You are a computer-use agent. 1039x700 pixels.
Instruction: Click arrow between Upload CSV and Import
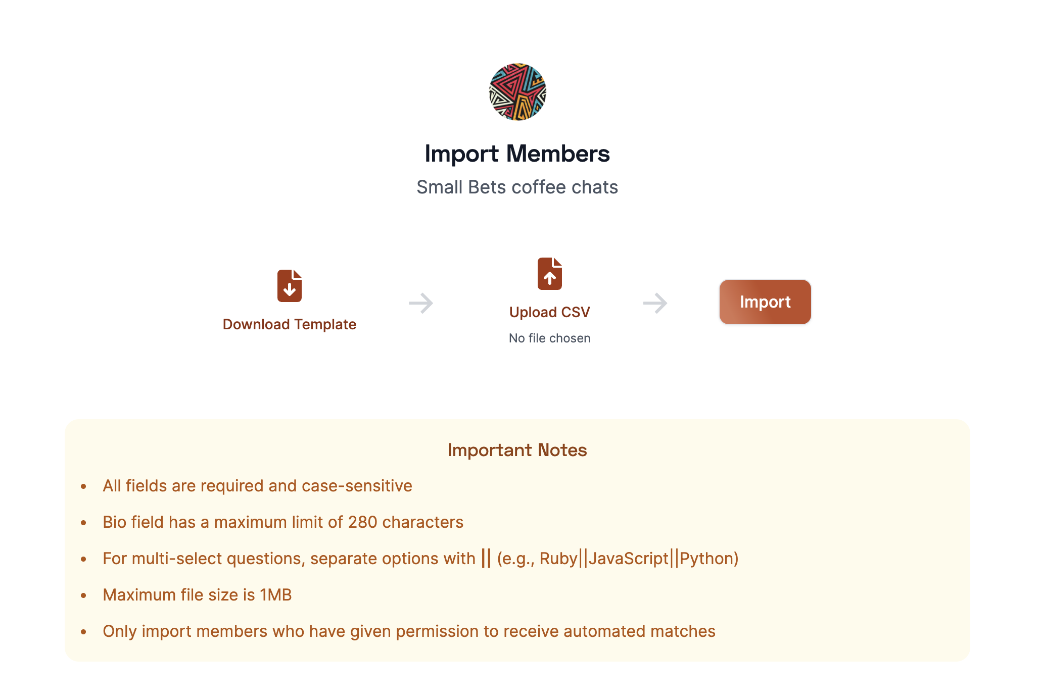(x=655, y=303)
